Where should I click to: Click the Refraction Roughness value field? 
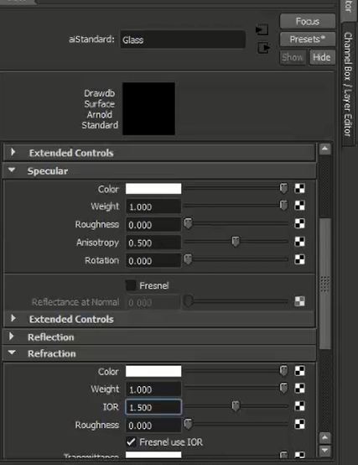coord(153,426)
